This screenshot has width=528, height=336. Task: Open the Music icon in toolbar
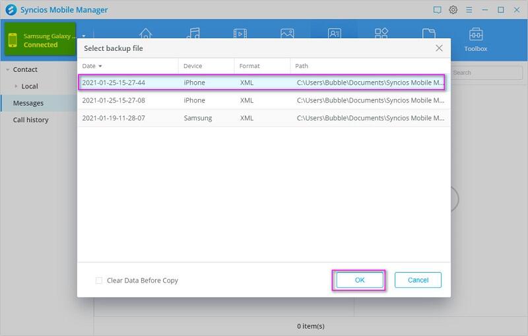coord(193,33)
